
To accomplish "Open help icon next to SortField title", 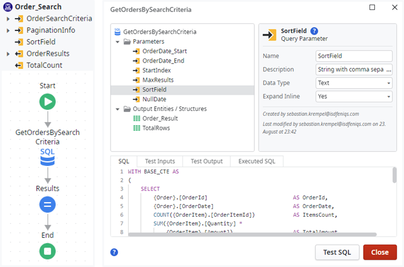I will pos(315,31).
